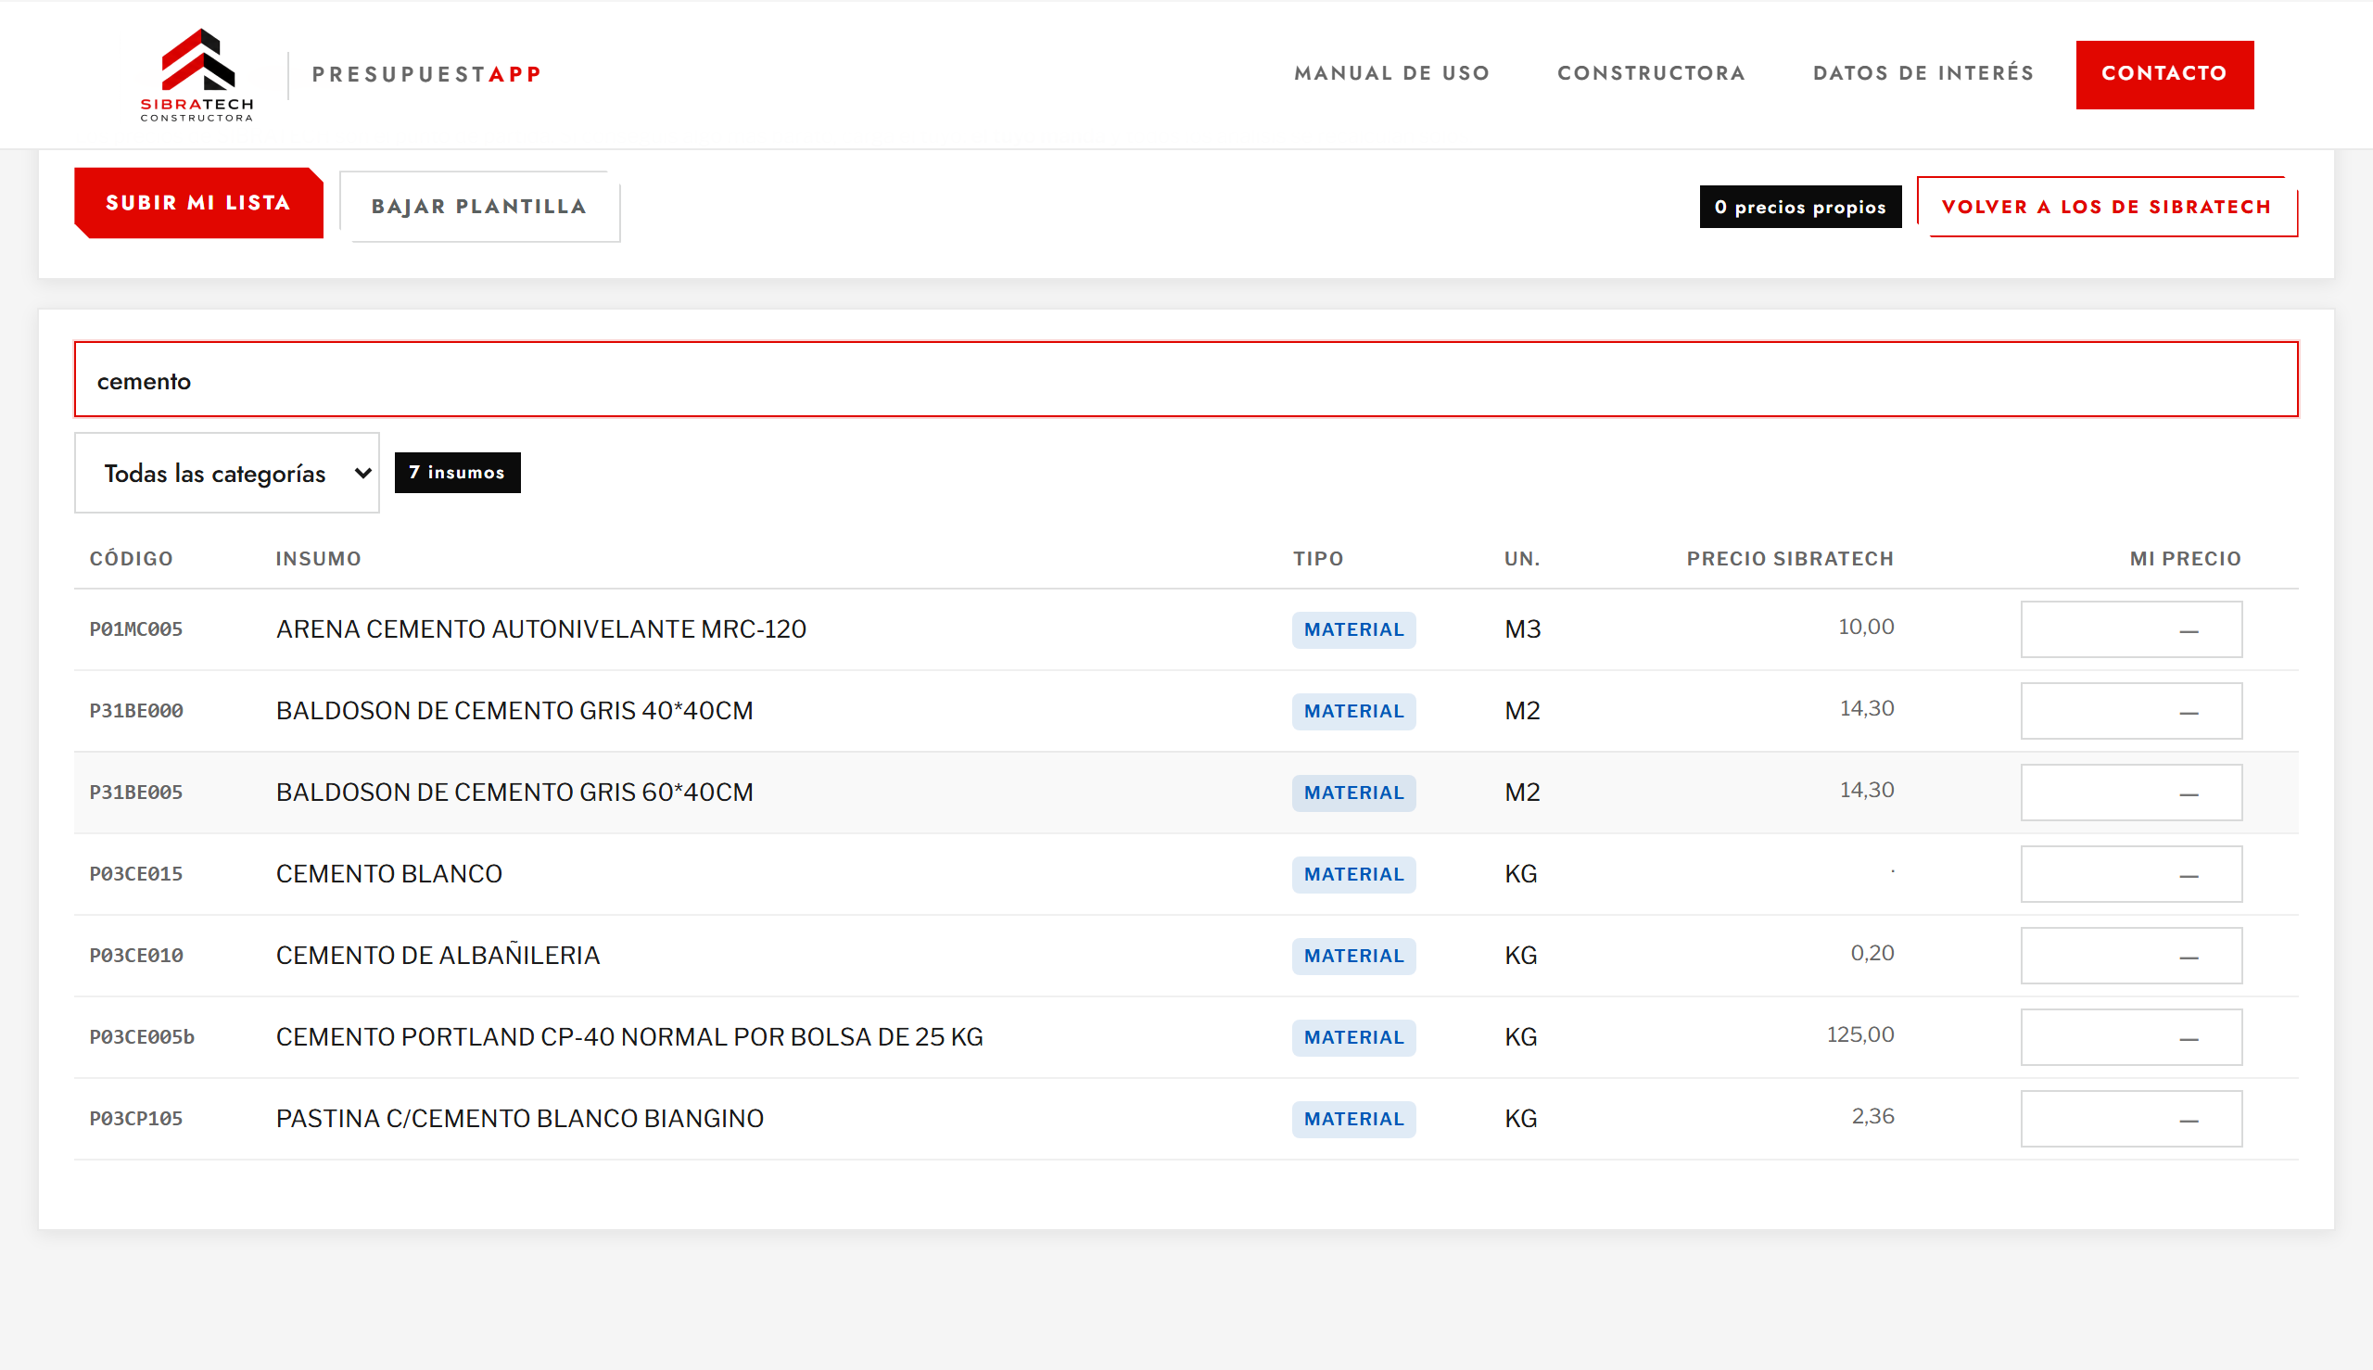2373x1370 pixels.
Task: Focus the search field containing cemento
Action: (1186, 379)
